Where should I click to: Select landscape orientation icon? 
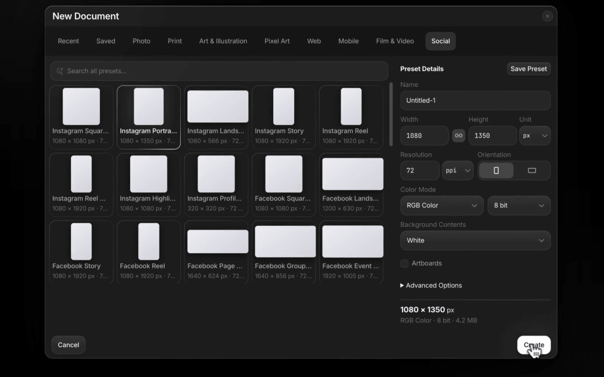pyautogui.click(x=532, y=170)
